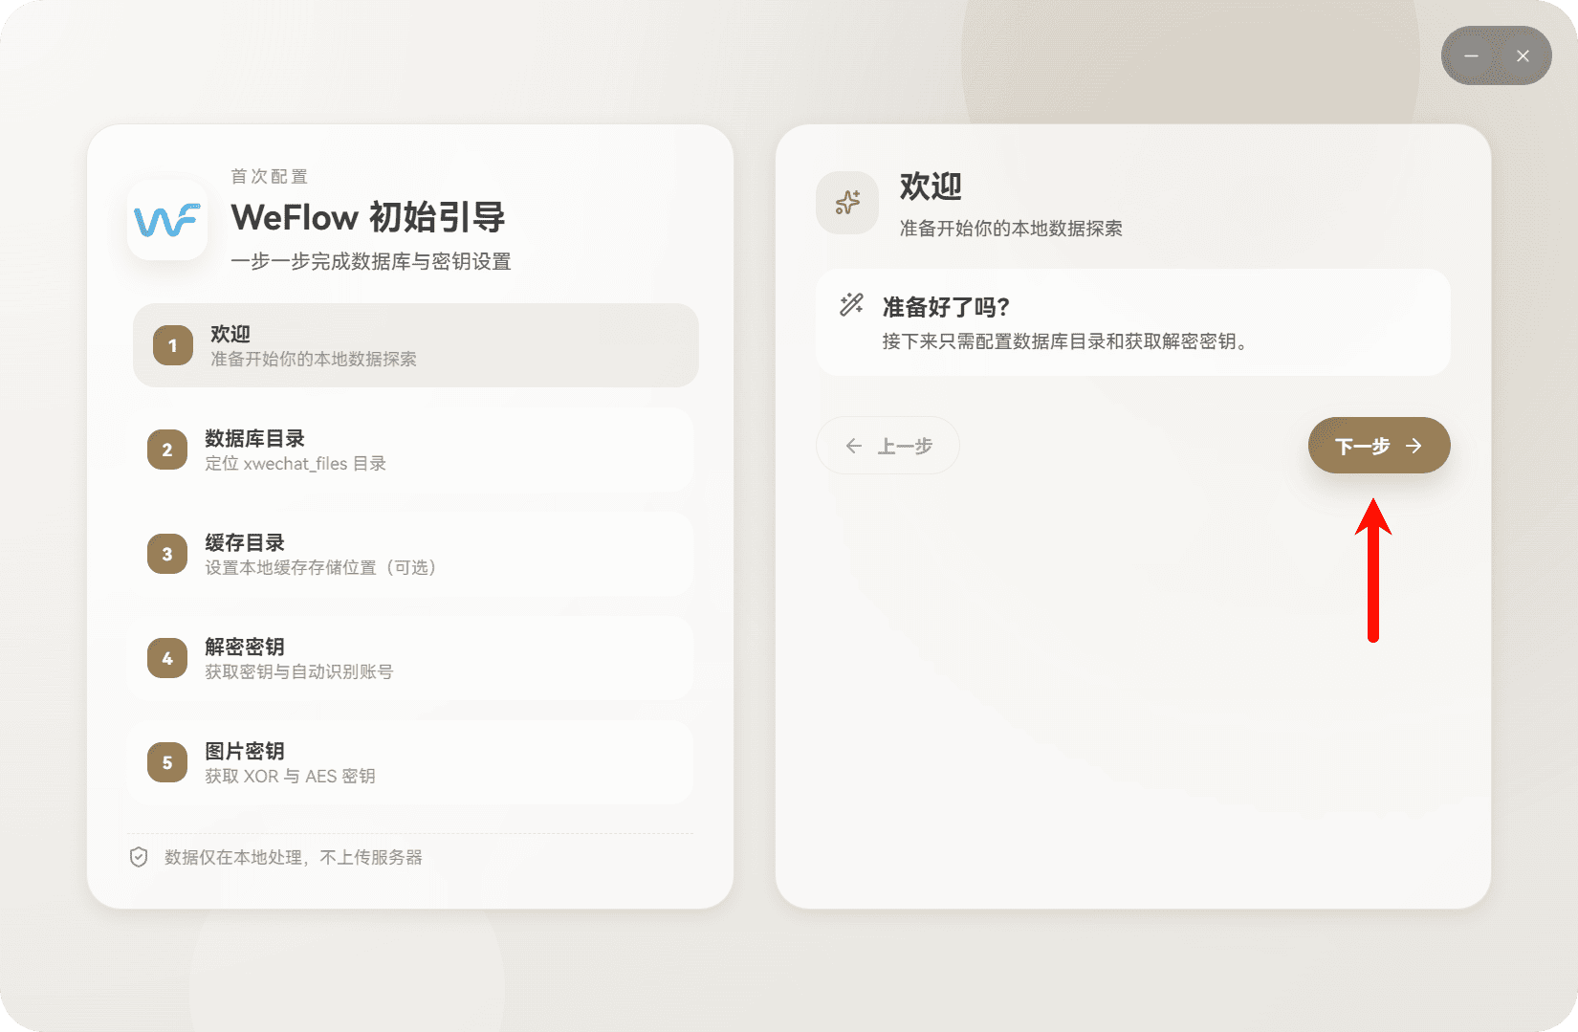Select the 图片密钥 step entry

click(x=415, y=762)
